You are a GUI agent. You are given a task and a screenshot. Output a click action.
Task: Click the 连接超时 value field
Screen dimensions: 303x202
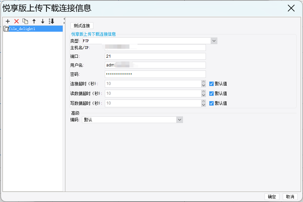click(153, 84)
